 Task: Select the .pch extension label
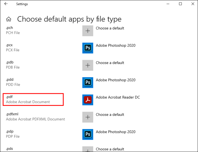pyautogui.click(x=9, y=28)
